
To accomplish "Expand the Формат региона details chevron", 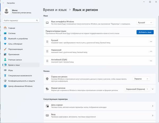I will [153, 89].
